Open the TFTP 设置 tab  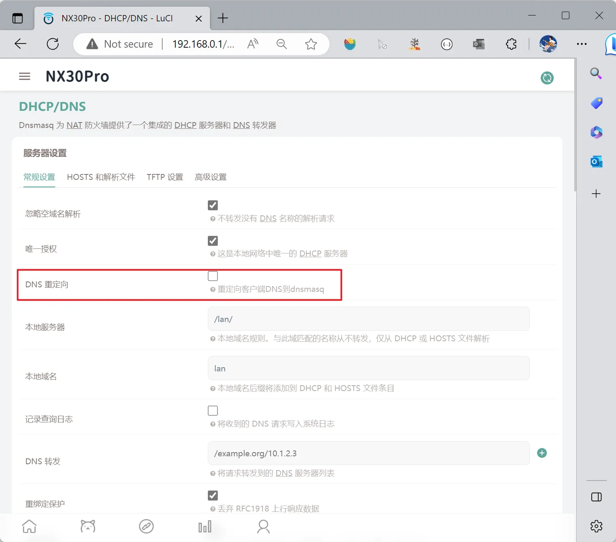(165, 177)
